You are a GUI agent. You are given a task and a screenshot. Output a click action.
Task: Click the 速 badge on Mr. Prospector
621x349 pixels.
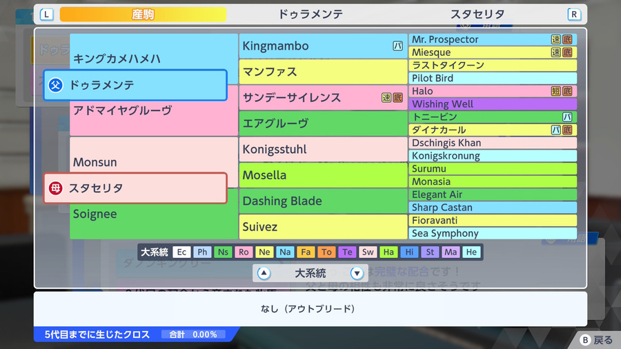556,39
